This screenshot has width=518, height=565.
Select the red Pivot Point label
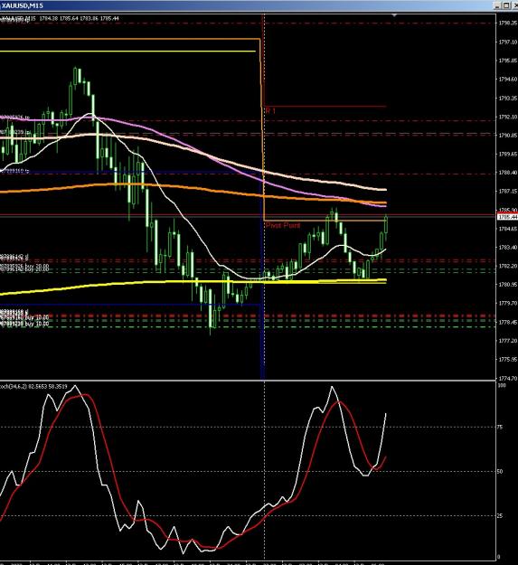point(283,225)
